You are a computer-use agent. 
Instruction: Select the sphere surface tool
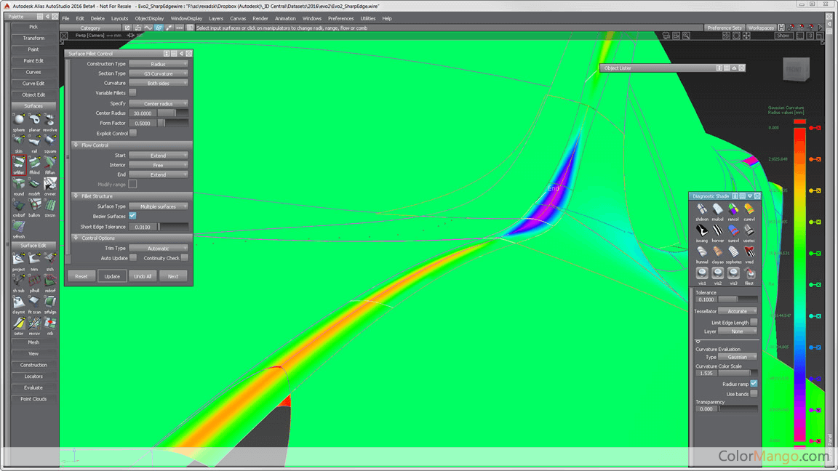coord(18,120)
